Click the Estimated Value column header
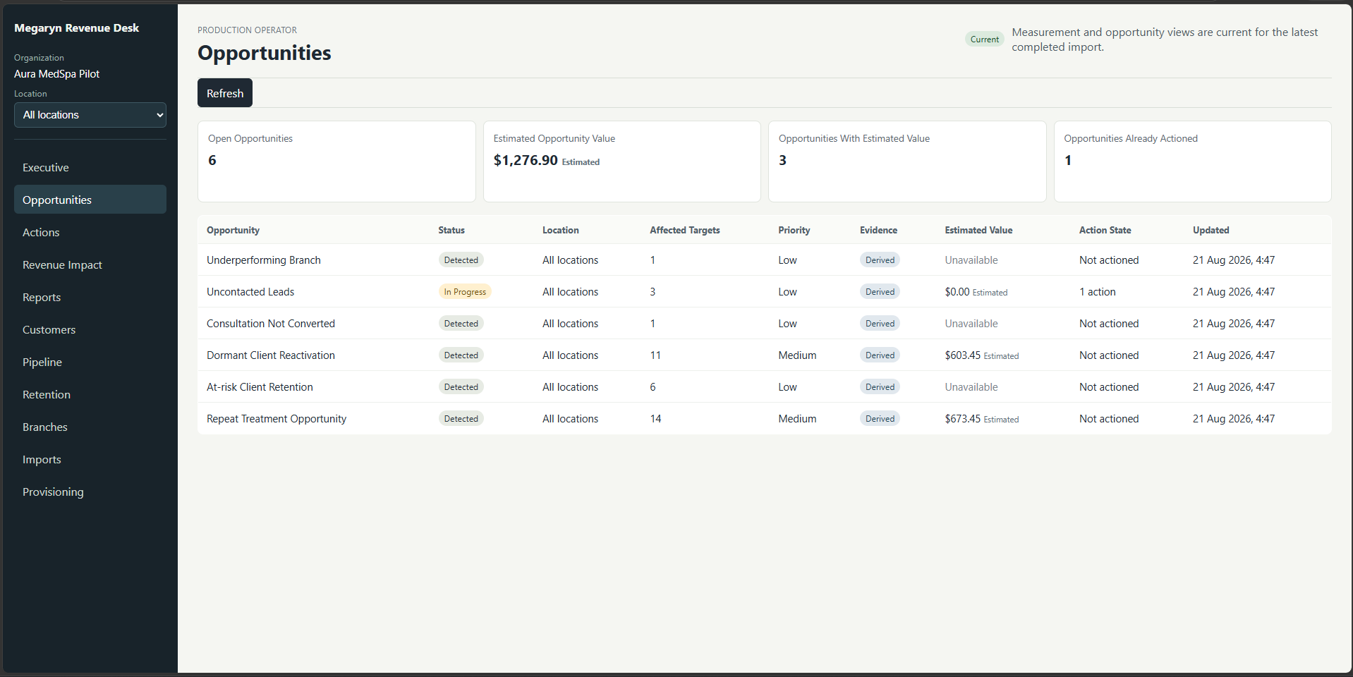The width and height of the screenshot is (1353, 677). coord(978,230)
